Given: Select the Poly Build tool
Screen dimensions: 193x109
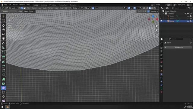Looking at the screenshot, I should tap(3, 79).
